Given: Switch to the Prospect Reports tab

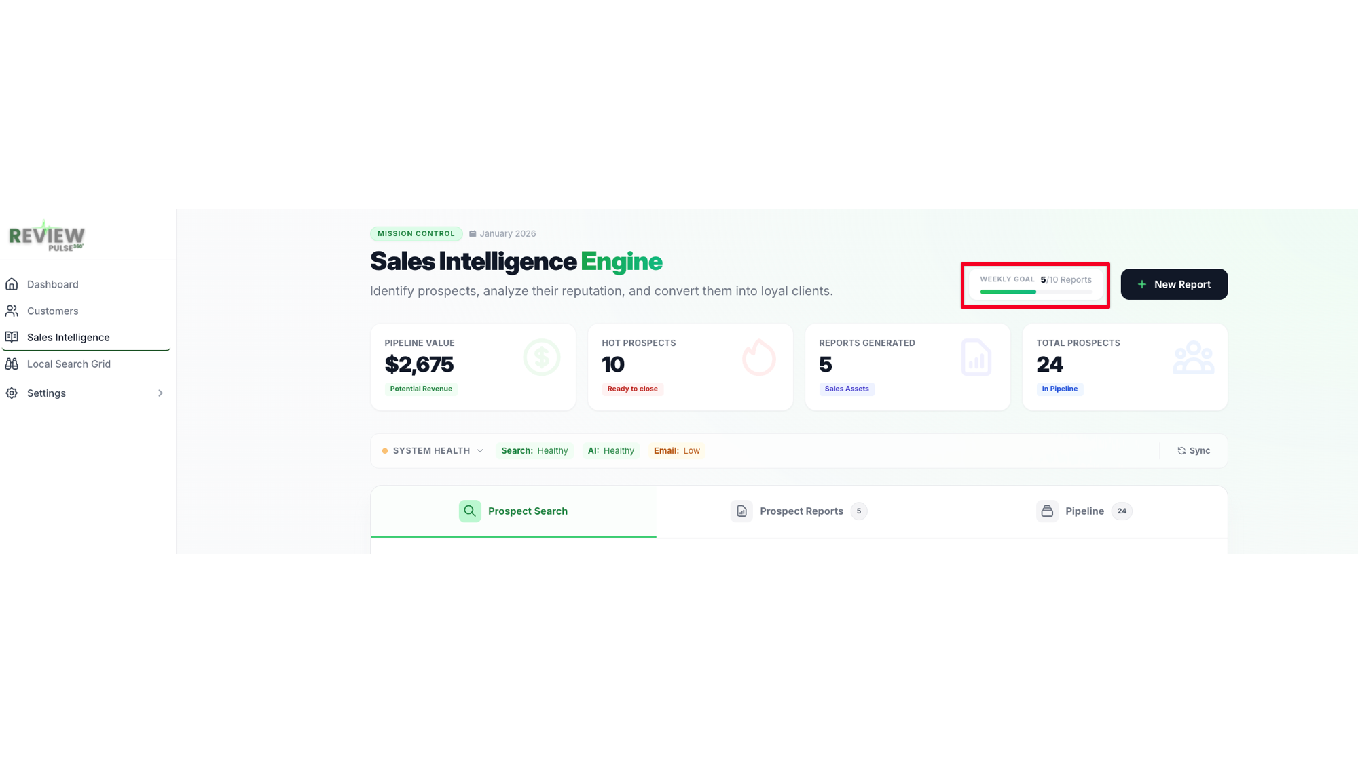Looking at the screenshot, I should [799, 511].
